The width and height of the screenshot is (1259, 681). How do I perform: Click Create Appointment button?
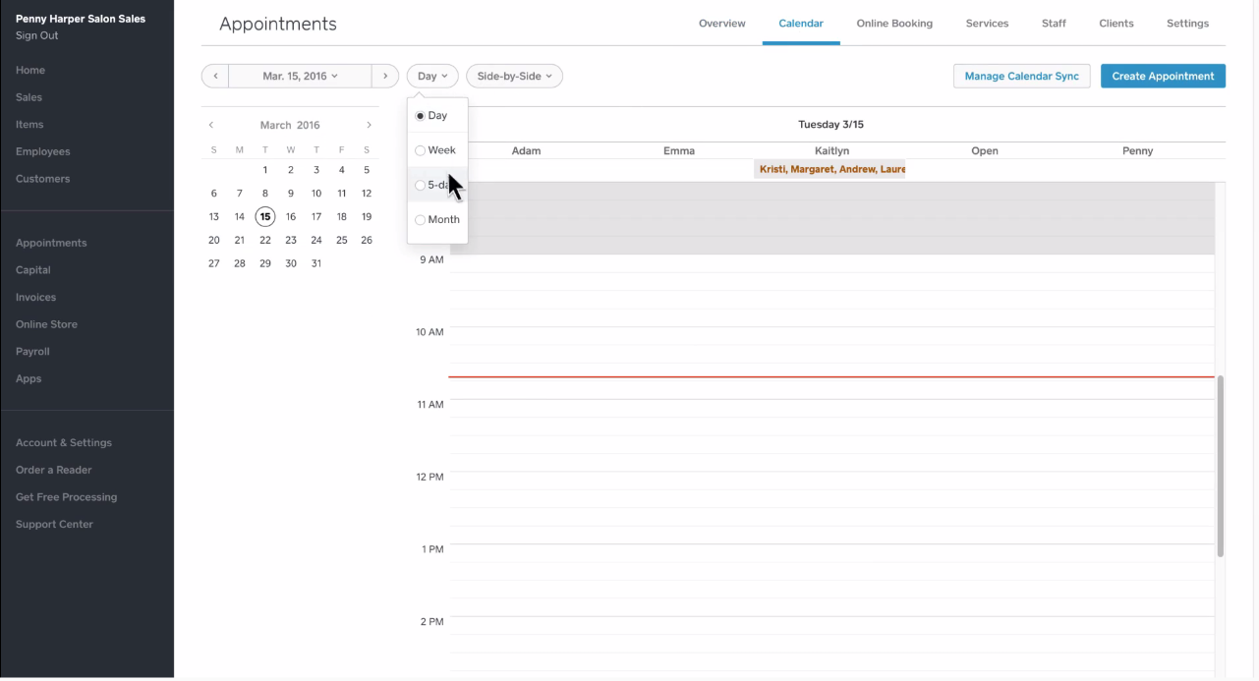click(x=1163, y=77)
